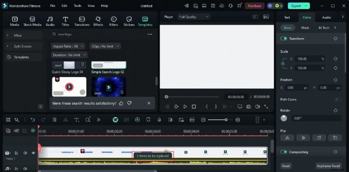Screen dimensions: 349x172
Task: Add keyframe diamond for Rotate
Action: coord(335,110)
